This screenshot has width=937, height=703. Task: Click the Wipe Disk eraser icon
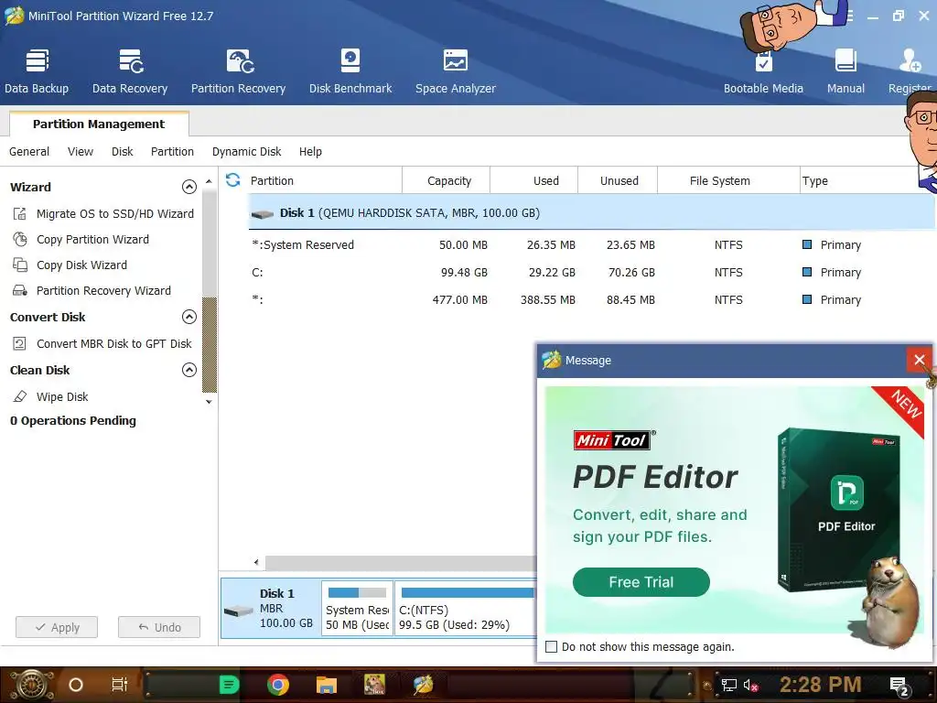[20, 396]
